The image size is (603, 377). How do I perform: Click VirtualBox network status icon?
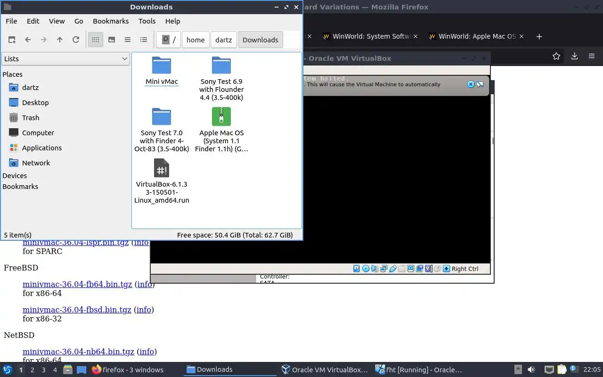(x=383, y=269)
